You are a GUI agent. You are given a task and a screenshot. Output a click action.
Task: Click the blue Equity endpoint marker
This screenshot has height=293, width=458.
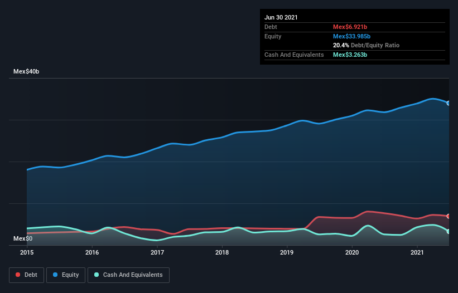pos(449,103)
